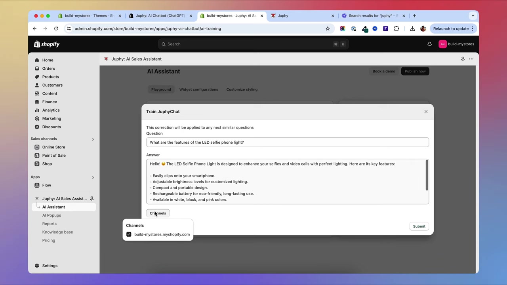Open Knowledge base in sidebar
507x285 pixels.
pos(57,232)
